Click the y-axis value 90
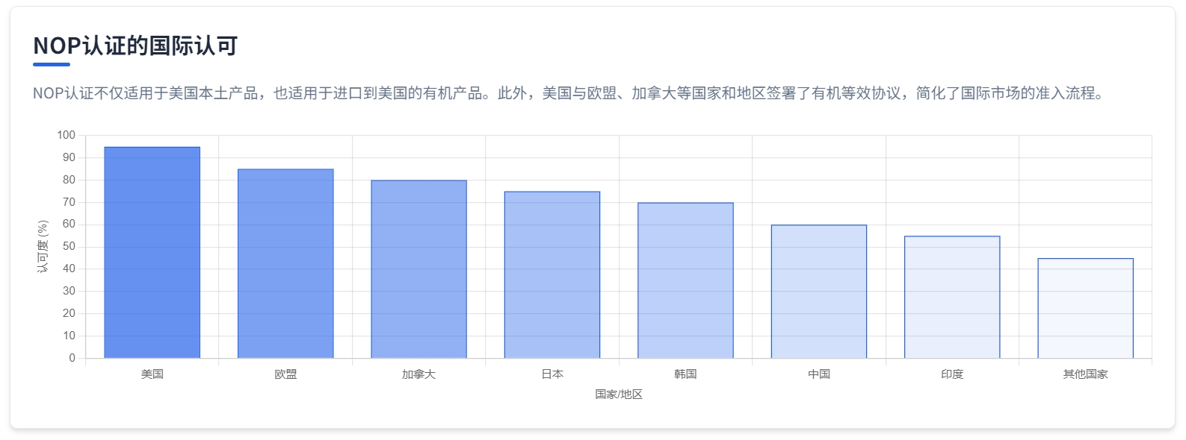 69,157
